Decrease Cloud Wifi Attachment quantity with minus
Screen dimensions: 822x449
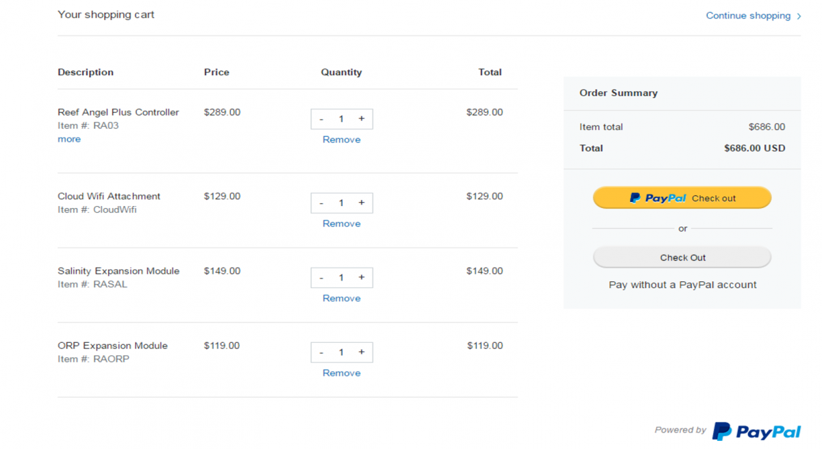point(321,203)
